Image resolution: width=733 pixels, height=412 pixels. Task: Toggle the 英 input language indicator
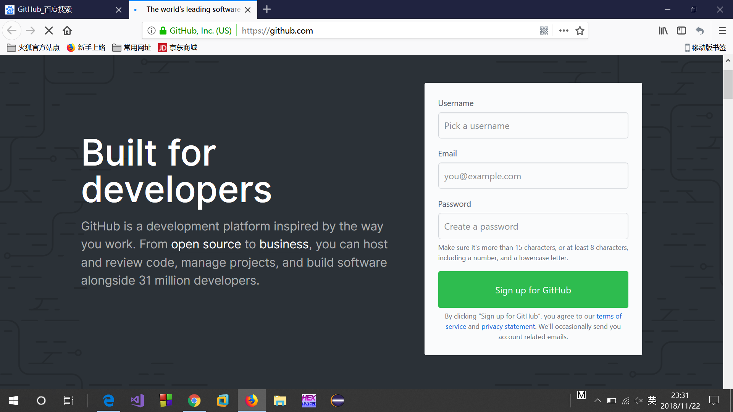pyautogui.click(x=652, y=401)
